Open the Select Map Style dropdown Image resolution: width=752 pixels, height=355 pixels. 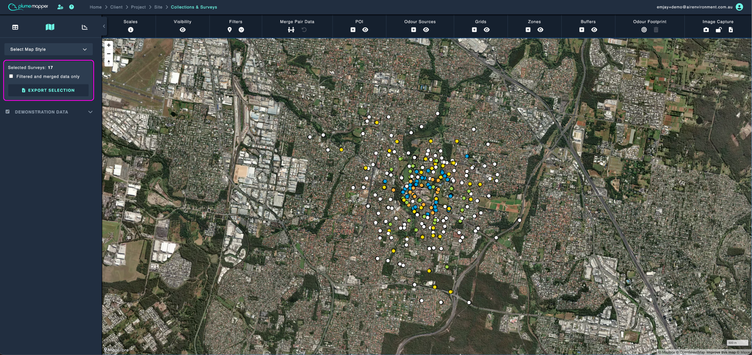[x=49, y=49]
